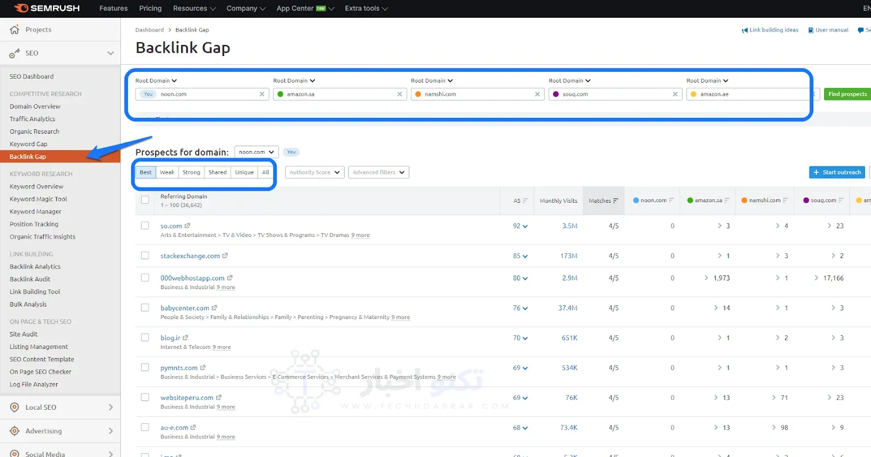Viewport: 871px width, 457px height.
Task: Open Root Domain dropdown above amazon.sa
Action: [x=294, y=80]
